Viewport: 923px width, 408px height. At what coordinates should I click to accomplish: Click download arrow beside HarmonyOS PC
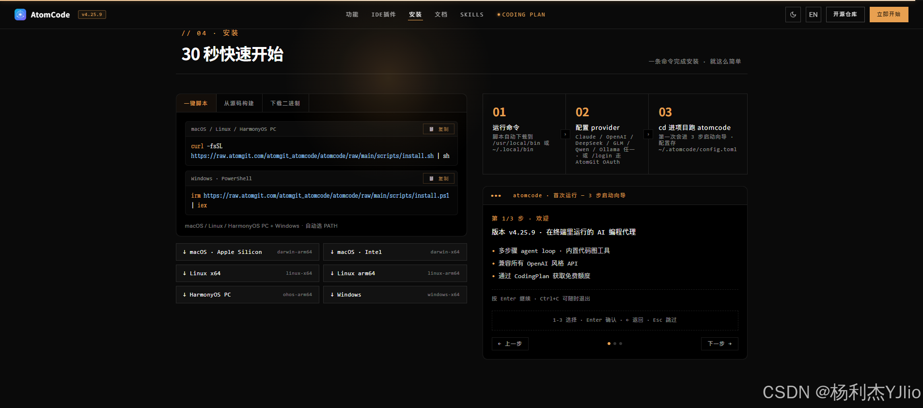(185, 295)
